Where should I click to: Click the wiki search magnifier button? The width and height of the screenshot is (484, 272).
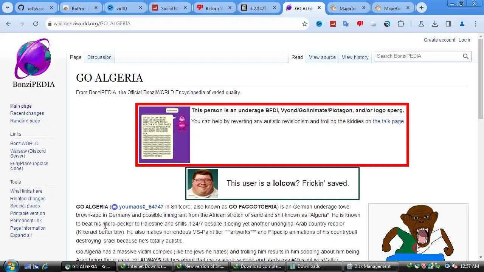click(x=466, y=56)
